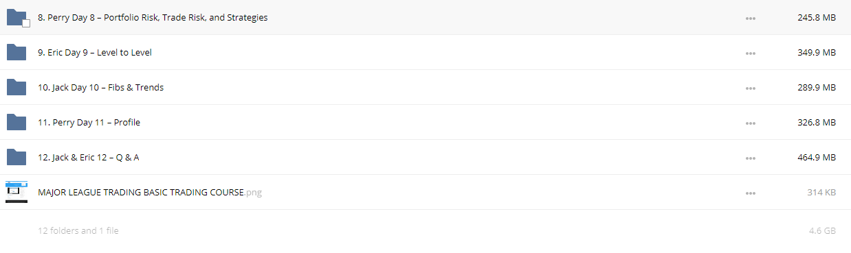This screenshot has width=851, height=253.
Task: Show more options for Jack & Eric 12
Action: coord(751,158)
